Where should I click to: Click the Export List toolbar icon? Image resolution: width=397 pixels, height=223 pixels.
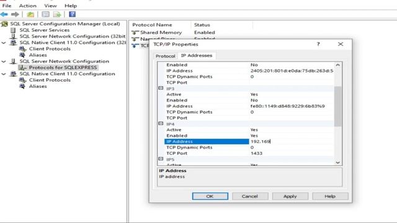[57, 14]
